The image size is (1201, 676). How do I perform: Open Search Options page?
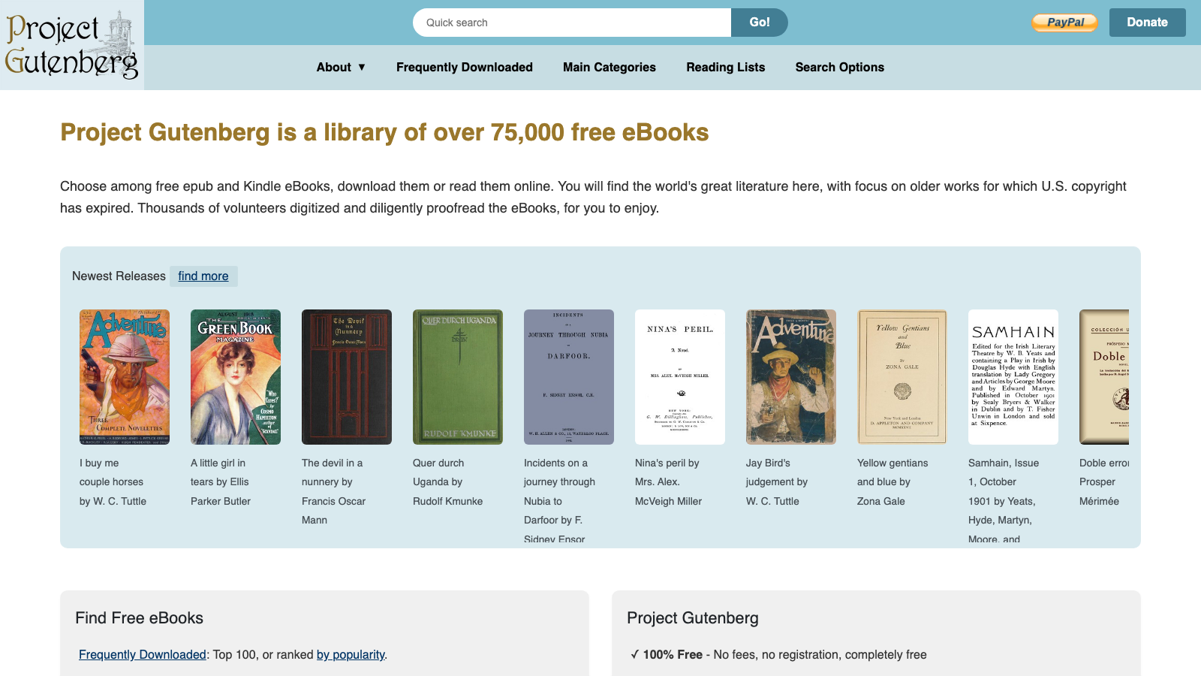pos(839,67)
